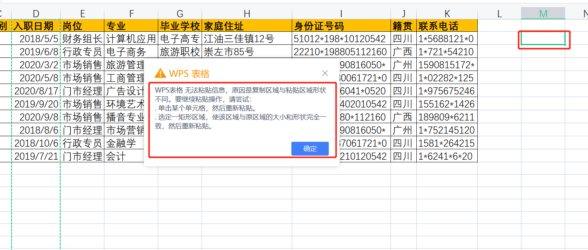Select column E header

tap(82, 14)
